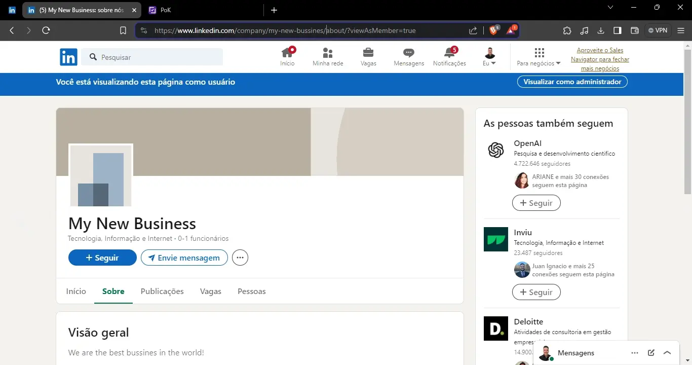692x365 pixels.
Task: Open Minha rede network icon
Action: (x=328, y=57)
